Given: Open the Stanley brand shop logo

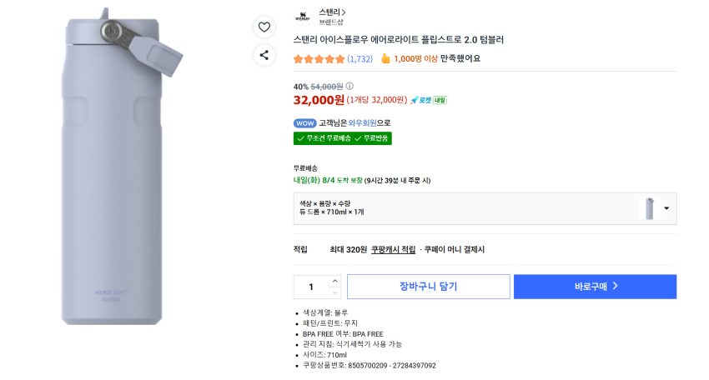Looking at the screenshot, I should coord(303,17).
